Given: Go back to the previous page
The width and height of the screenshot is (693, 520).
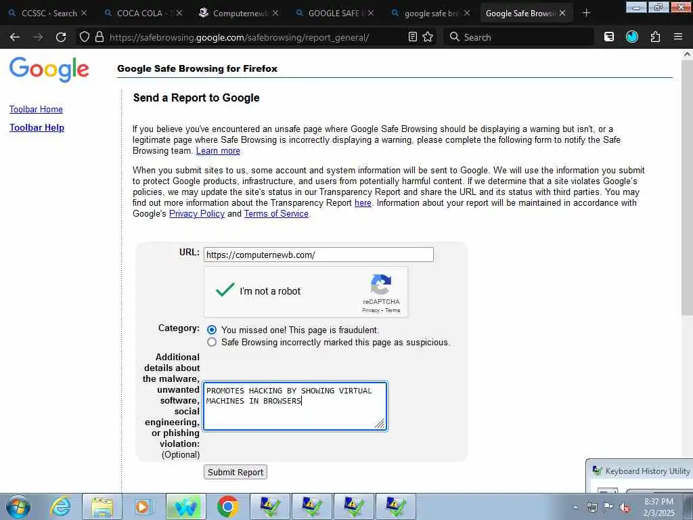Looking at the screenshot, I should (15, 37).
